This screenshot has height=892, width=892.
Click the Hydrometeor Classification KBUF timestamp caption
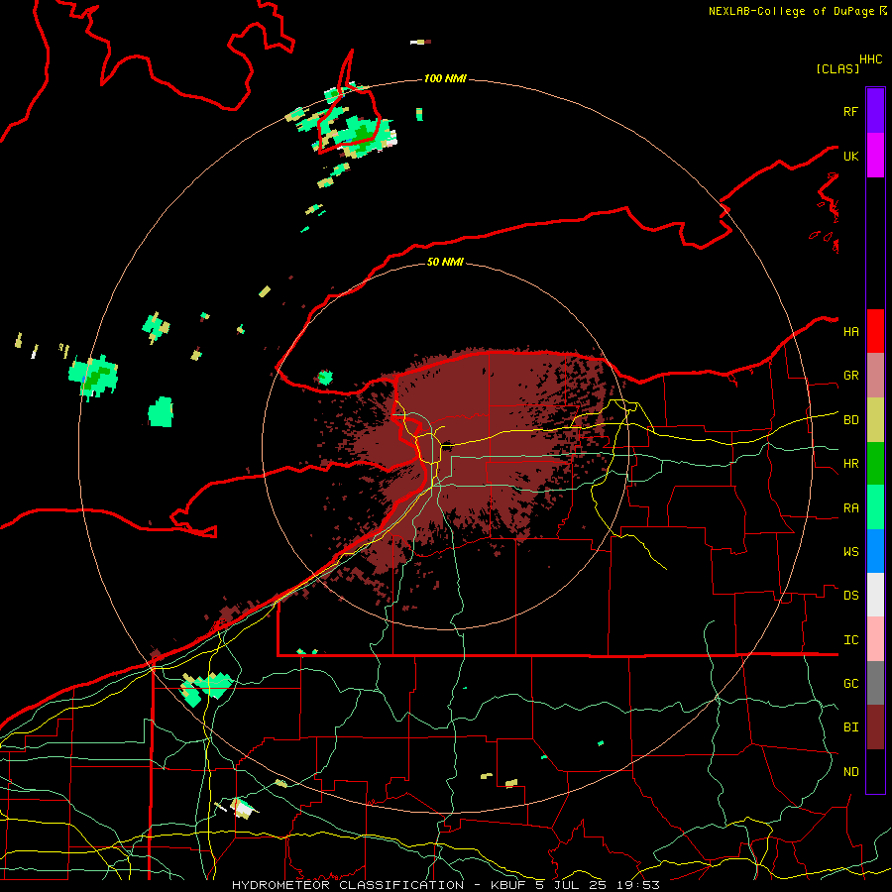click(x=445, y=885)
